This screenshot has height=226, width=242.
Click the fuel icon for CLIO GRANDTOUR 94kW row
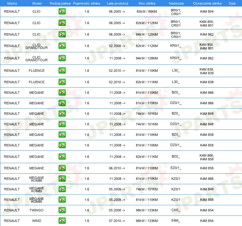pyautogui.click(x=62, y=58)
